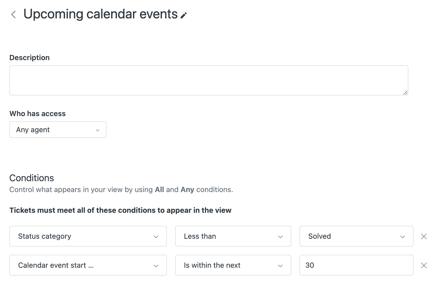Click the bold All word in conditions help text
Screen dimensions: 441x282
159,189
